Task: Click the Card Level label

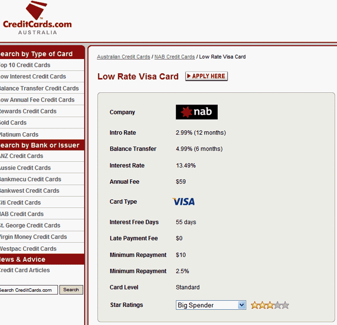Action: tap(124, 287)
